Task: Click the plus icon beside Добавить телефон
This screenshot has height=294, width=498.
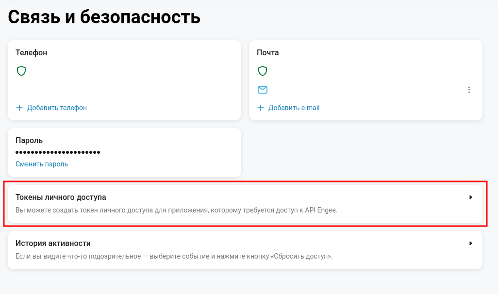Action: click(x=19, y=108)
